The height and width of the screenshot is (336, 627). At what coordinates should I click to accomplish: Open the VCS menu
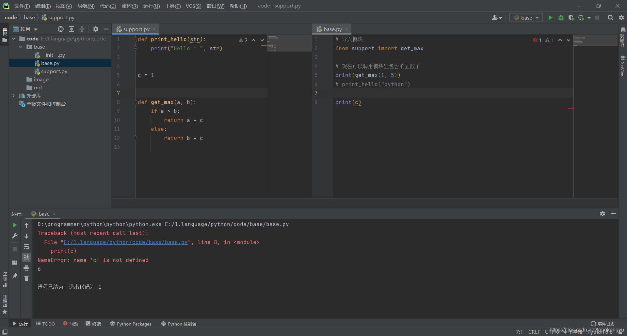[193, 6]
